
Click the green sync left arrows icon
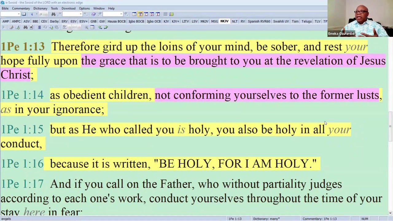click(x=100, y=27)
